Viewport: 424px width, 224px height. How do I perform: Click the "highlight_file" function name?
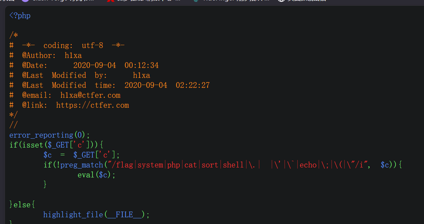click(73, 214)
